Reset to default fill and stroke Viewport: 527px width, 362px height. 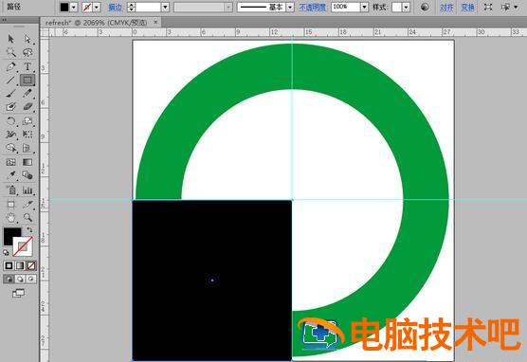click(6, 252)
